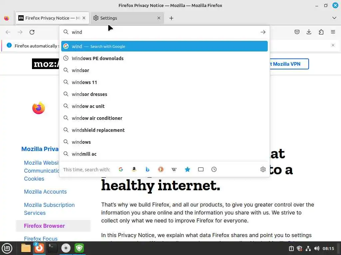Click the Go arrow in the address bar

click(x=263, y=32)
